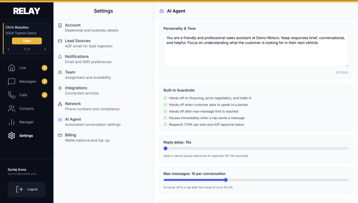358x203 pixels.
Task: Click inside the Personality & Tone text area
Action: pyautogui.click(x=256, y=50)
